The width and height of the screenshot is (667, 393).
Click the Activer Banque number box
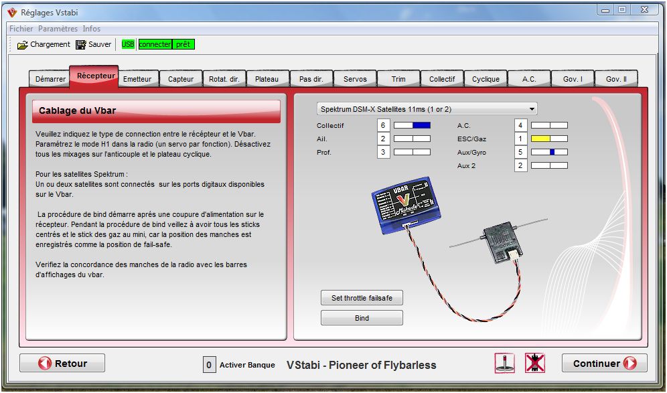pos(209,365)
